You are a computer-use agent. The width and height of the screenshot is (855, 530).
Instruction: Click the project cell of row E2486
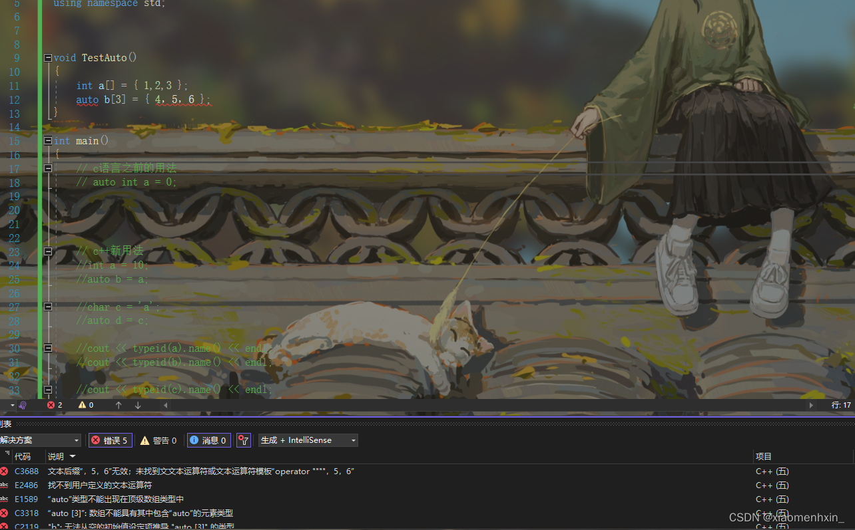772,485
